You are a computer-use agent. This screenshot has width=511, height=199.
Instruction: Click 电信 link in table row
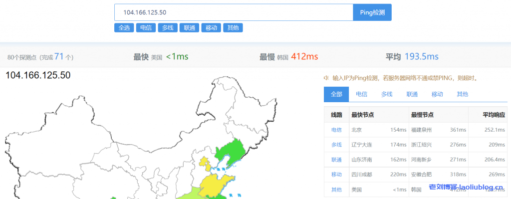click(x=336, y=130)
